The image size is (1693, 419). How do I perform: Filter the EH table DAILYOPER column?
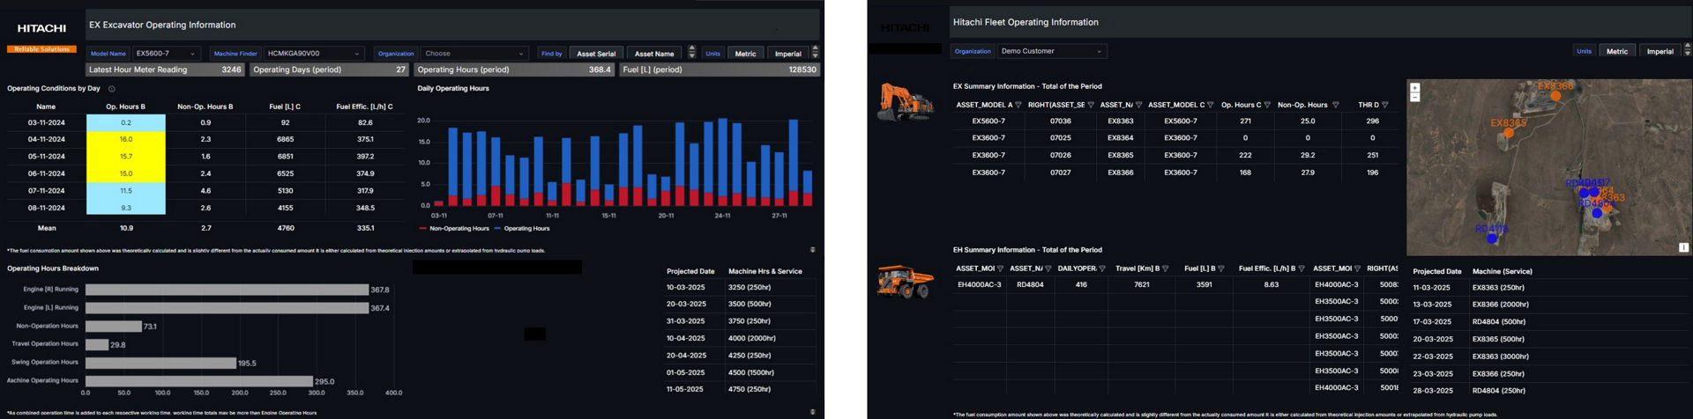click(x=1102, y=268)
